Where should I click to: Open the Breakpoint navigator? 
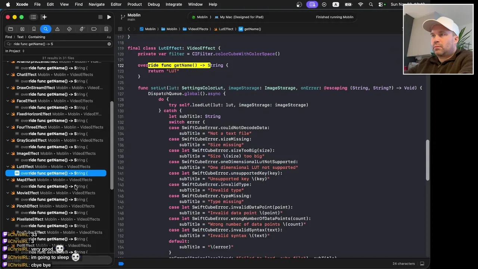[x=94, y=29]
